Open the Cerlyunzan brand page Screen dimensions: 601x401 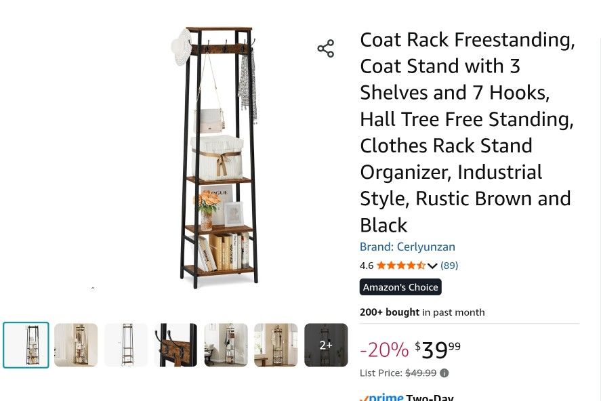[x=407, y=247]
